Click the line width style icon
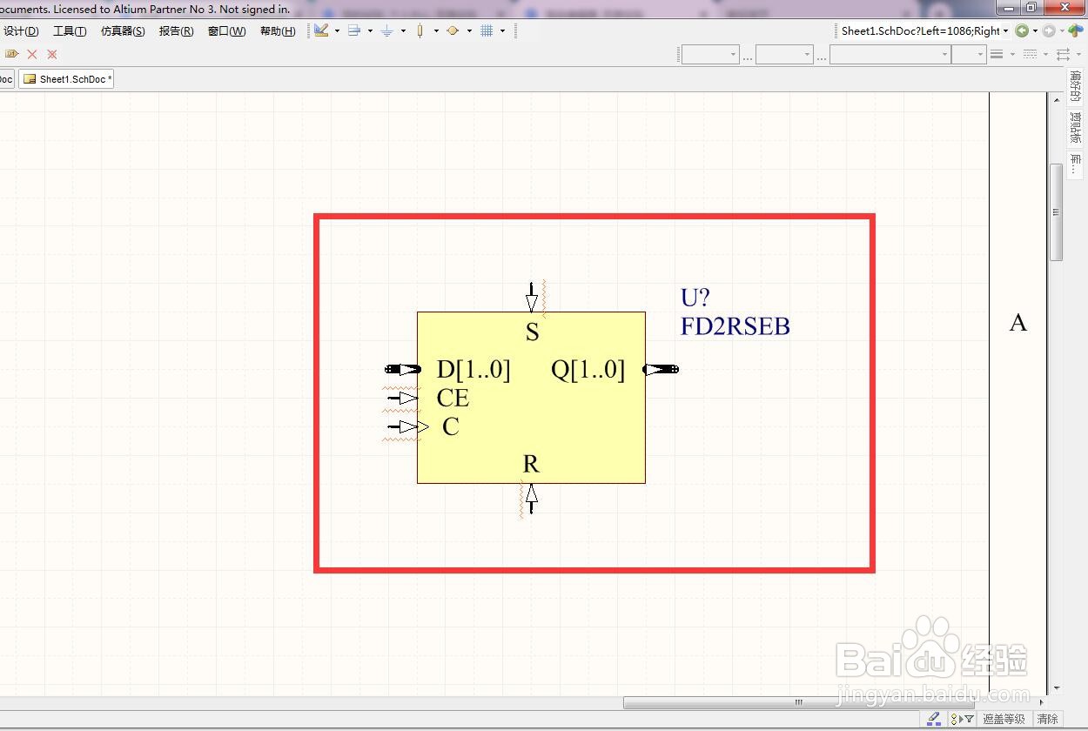 (x=997, y=54)
